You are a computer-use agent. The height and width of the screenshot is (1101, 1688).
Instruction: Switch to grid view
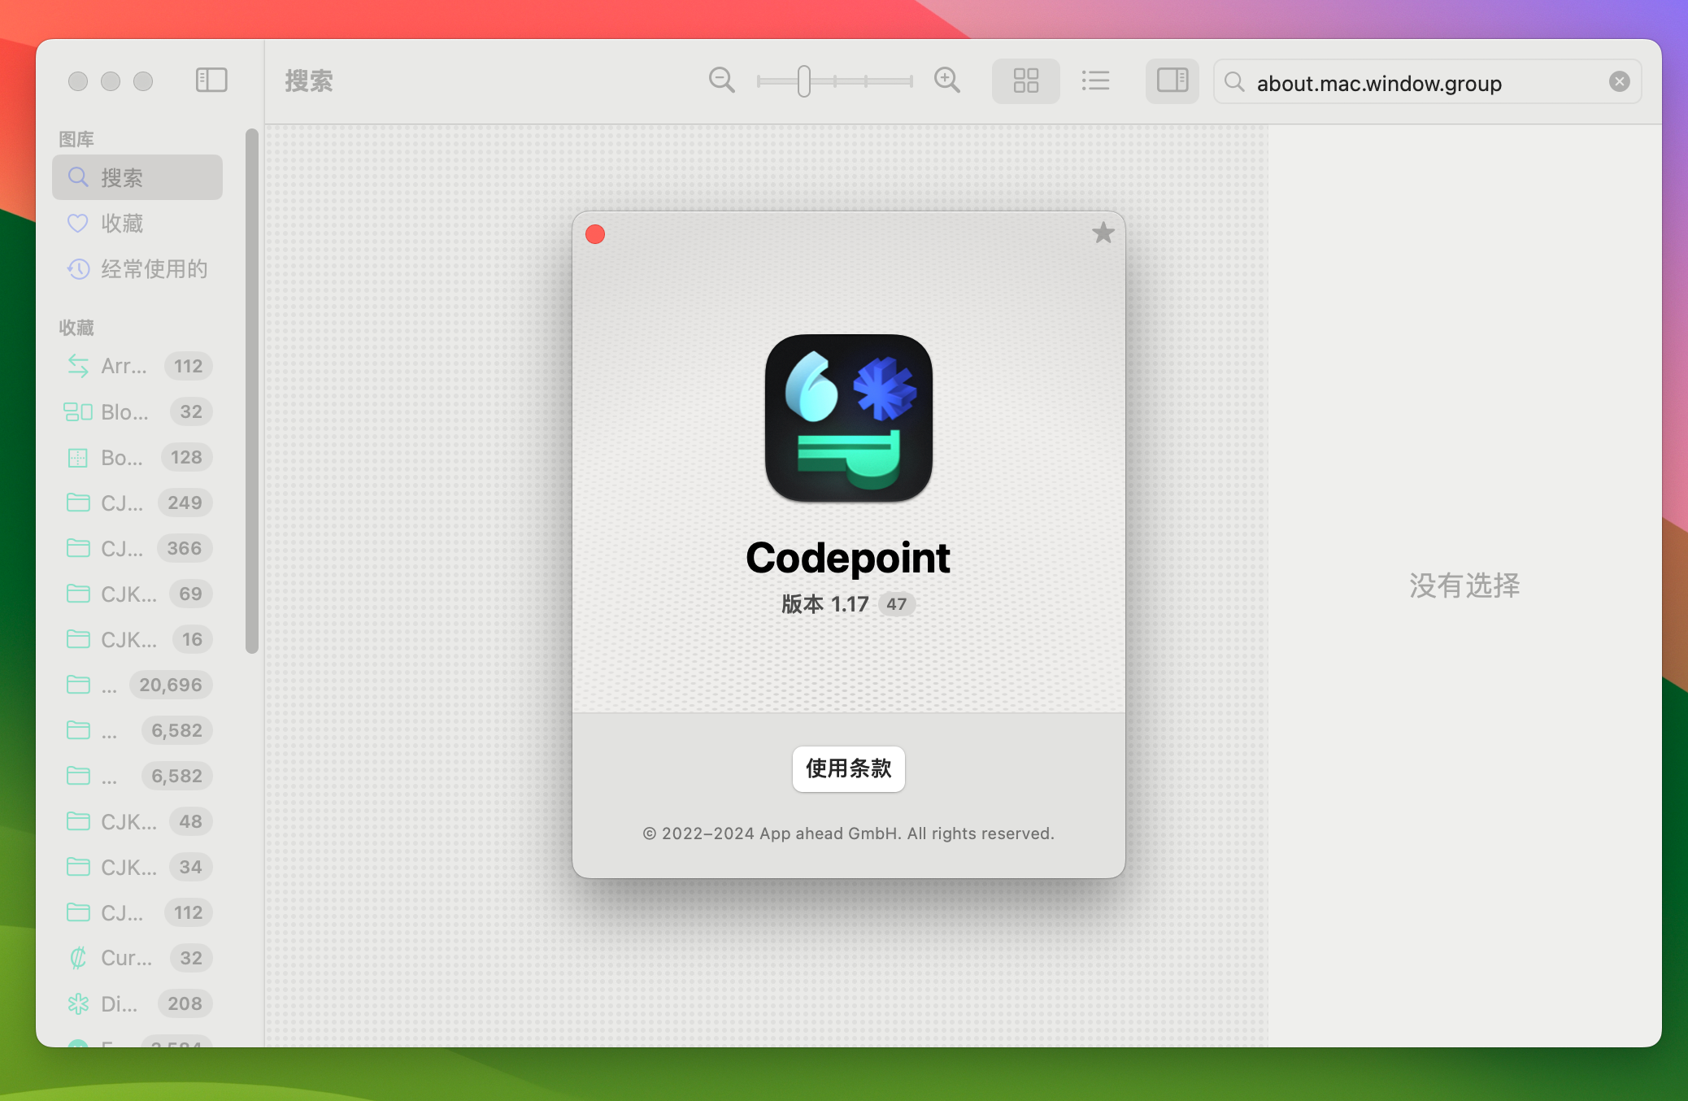1025,81
